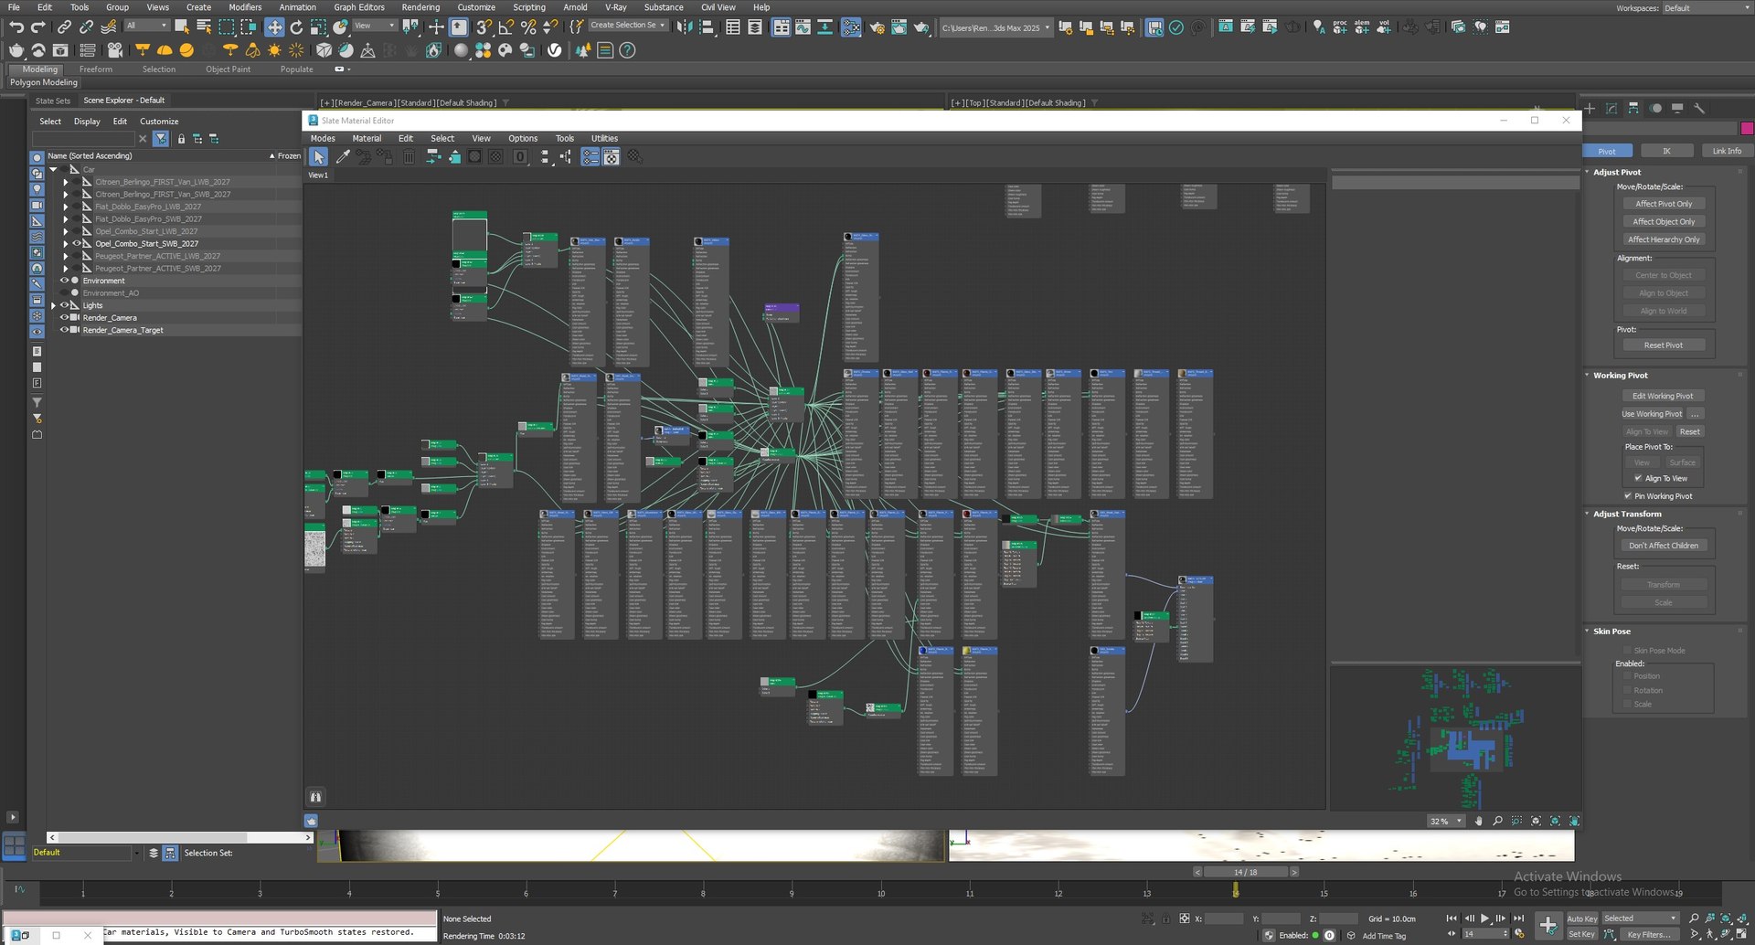This screenshot has width=1755, height=945.
Task: Click the Undo arrow in main toolbar
Action: pos(16,27)
